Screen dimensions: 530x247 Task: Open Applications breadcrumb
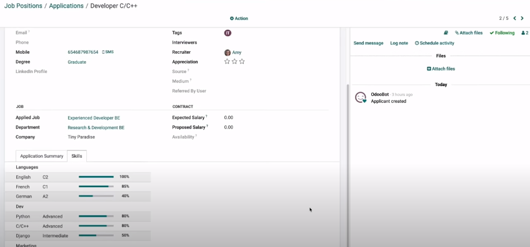pos(66,6)
